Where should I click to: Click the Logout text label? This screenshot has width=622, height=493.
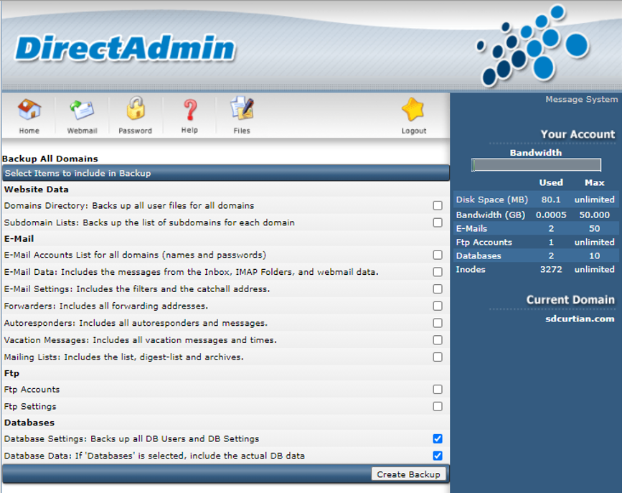[414, 131]
